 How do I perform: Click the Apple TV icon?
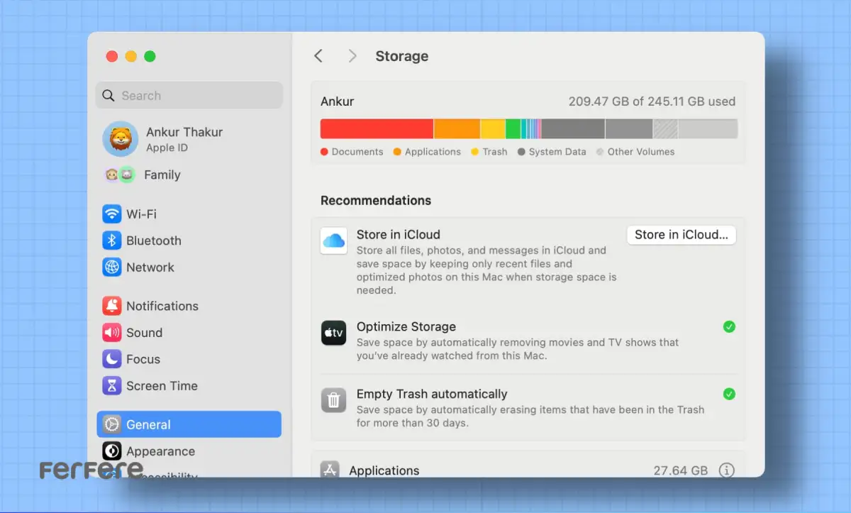tap(333, 333)
